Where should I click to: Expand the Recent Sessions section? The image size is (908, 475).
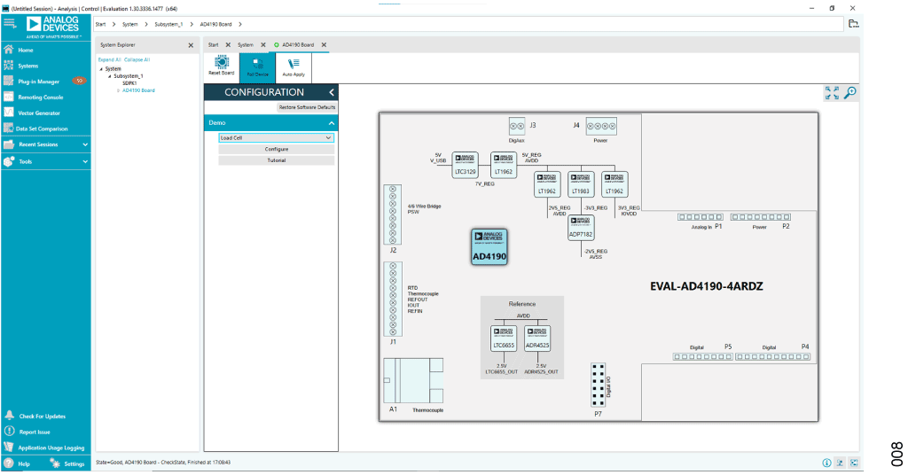tap(44, 144)
